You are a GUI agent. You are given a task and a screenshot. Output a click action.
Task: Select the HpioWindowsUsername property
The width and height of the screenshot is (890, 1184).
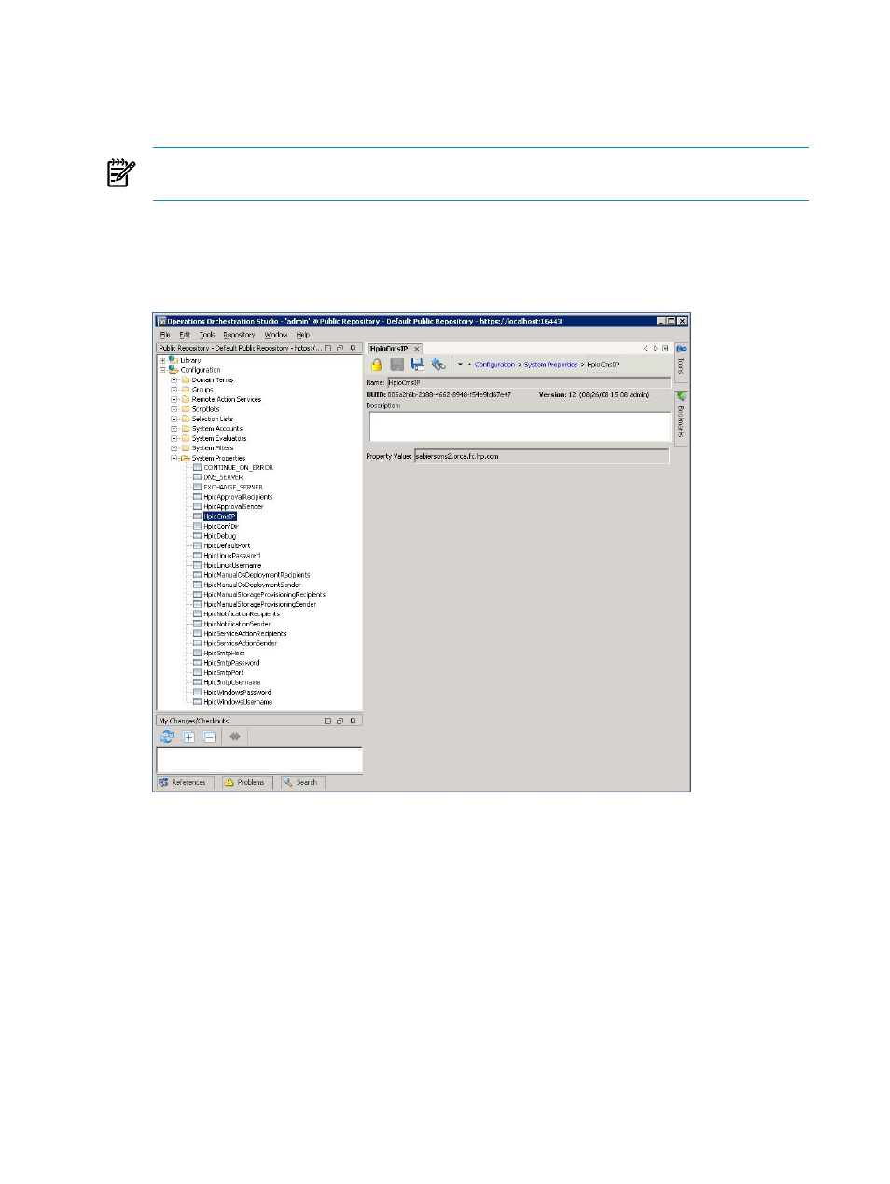pos(238,702)
